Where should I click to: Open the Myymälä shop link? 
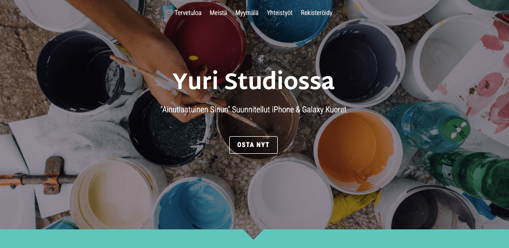tap(247, 13)
